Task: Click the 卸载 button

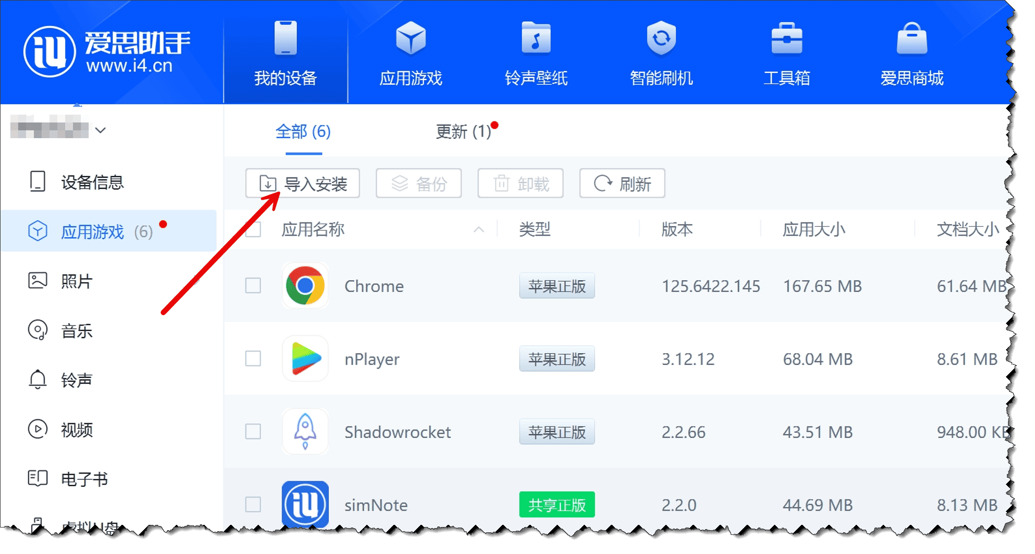Action: [x=521, y=183]
